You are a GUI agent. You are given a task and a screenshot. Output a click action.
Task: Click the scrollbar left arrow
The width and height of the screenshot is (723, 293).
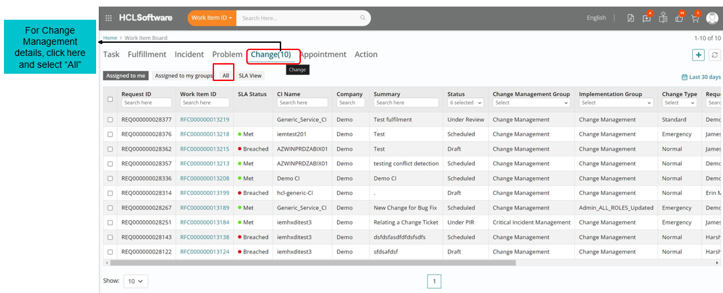pyautogui.click(x=107, y=263)
